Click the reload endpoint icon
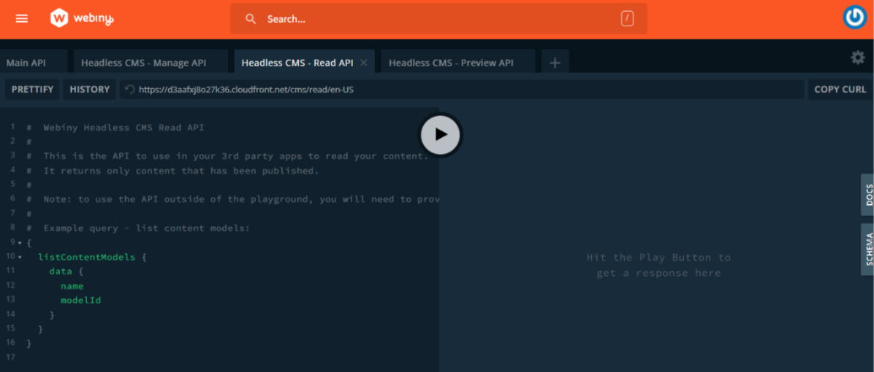This screenshot has width=874, height=372. [130, 89]
